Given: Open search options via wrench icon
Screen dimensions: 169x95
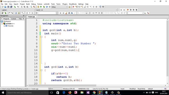Looking at the screenshot, I should click(x=148, y=13).
